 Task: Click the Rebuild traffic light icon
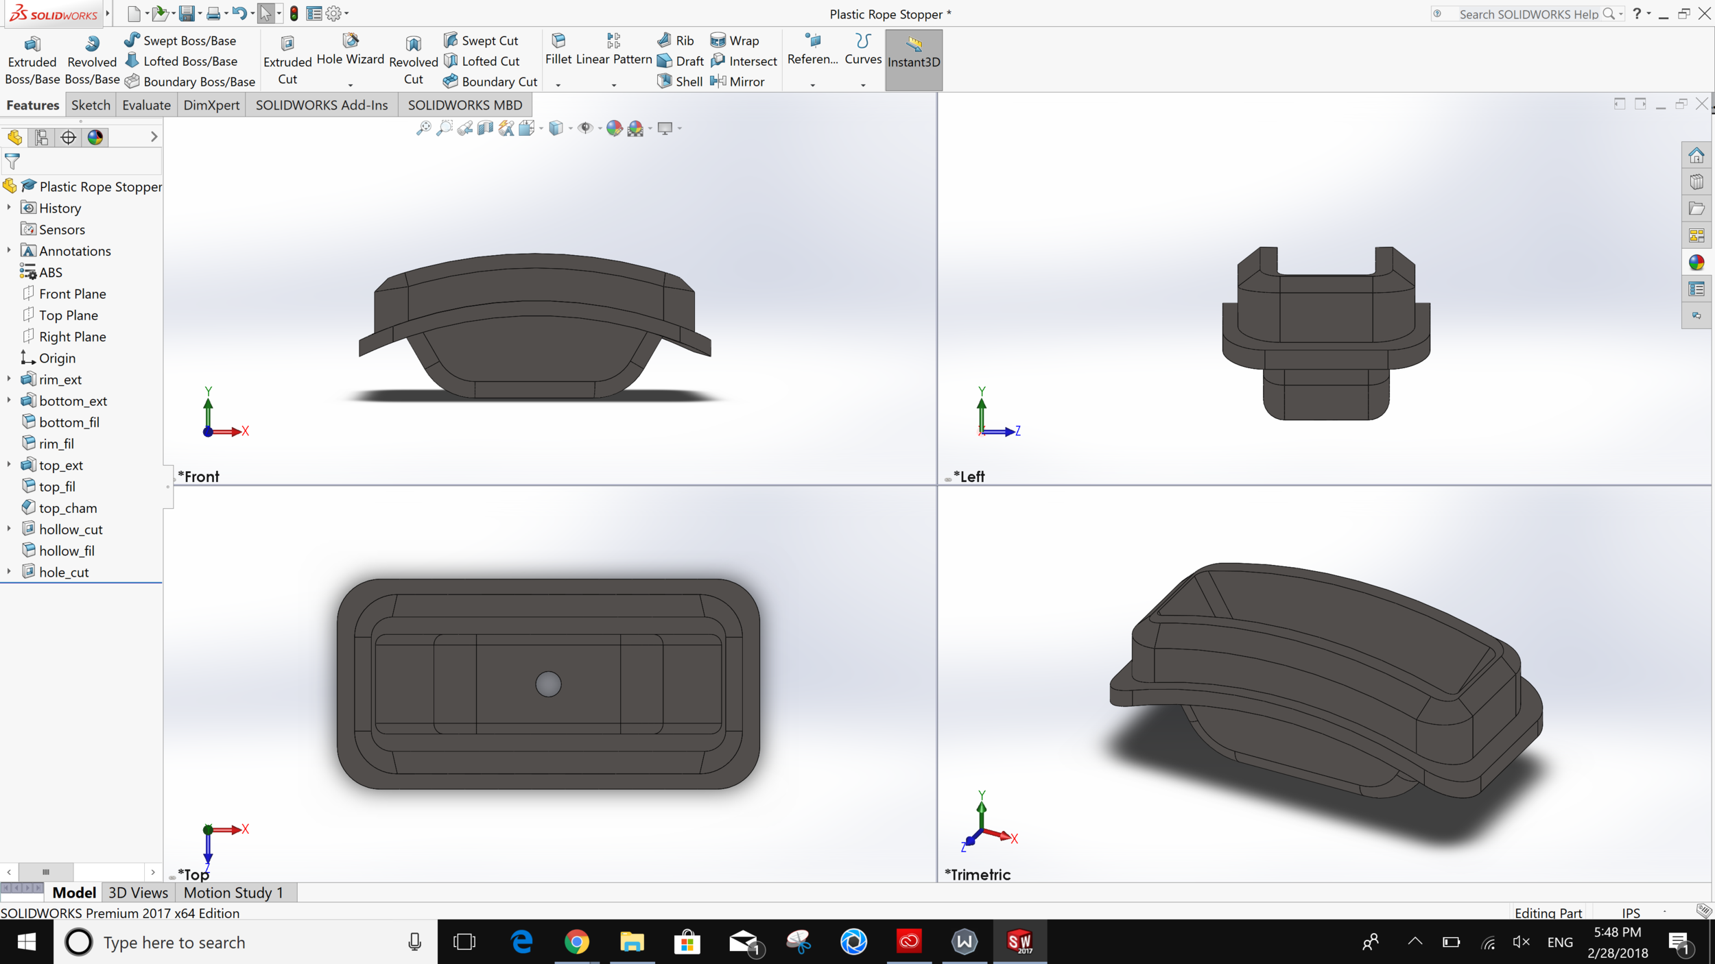coord(294,13)
